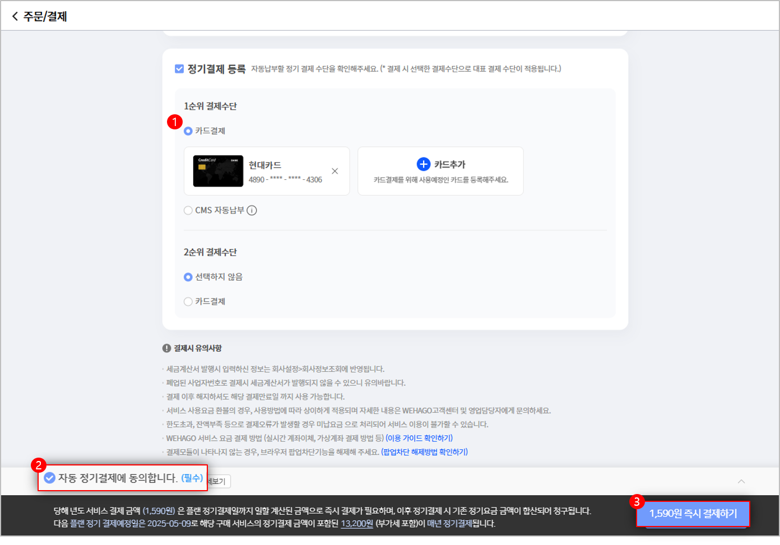
Task: Agree to 자동 정기결제 required checkbox
Action: (50, 478)
